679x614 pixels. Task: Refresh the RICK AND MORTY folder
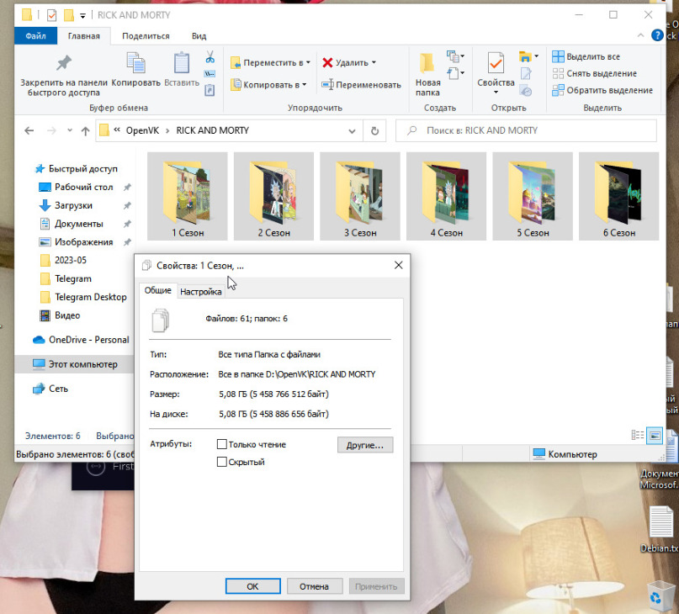pos(374,130)
